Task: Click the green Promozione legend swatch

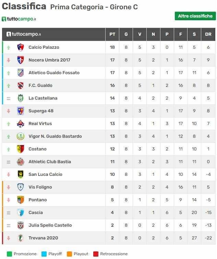Action: [9, 254]
